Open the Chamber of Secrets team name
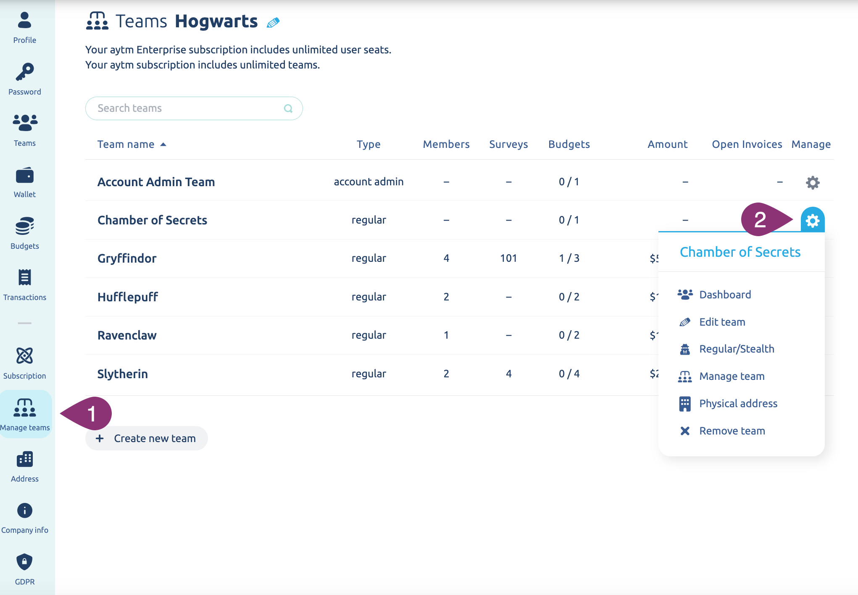 [x=153, y=220]
